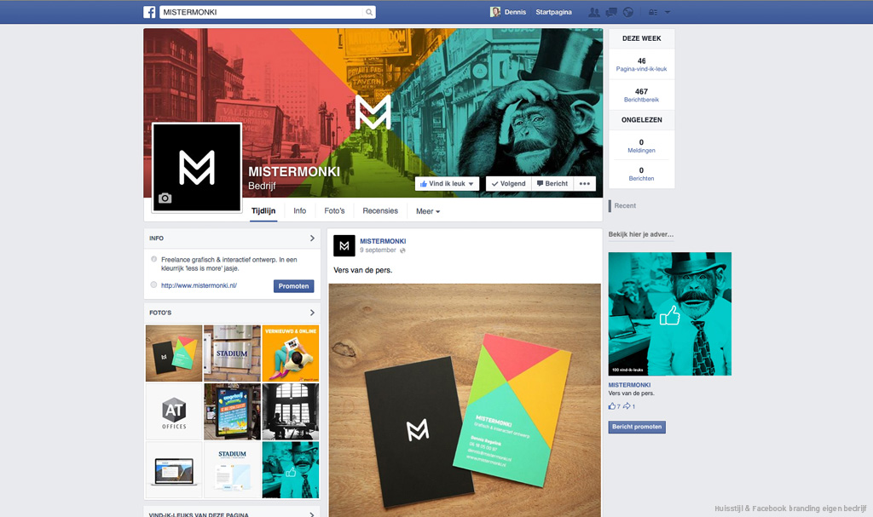Screen dimensions: 873x517
Task: Open friend requests icon in top bar
Action: [x=594, y=12]
